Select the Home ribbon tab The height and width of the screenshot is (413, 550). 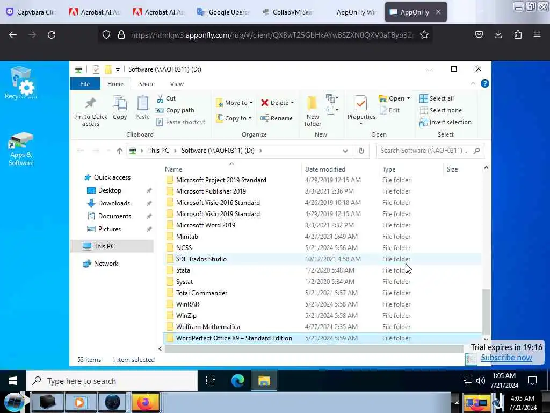115,84
